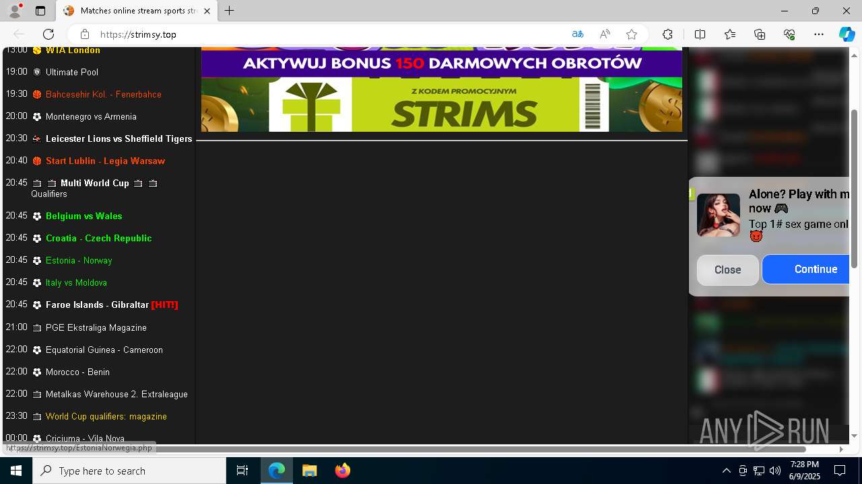Close the Matches online stream tab

pos(207,11)
